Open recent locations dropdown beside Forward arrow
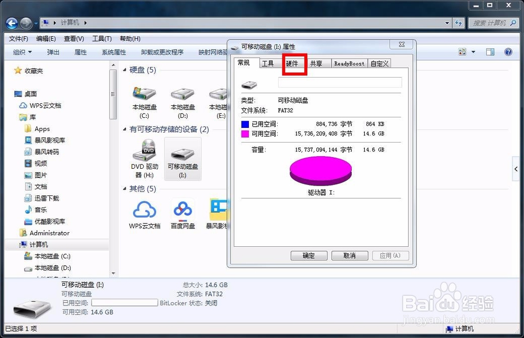This screenshot has width=524, height=338. pyautogui.click(x=36, y=24)
